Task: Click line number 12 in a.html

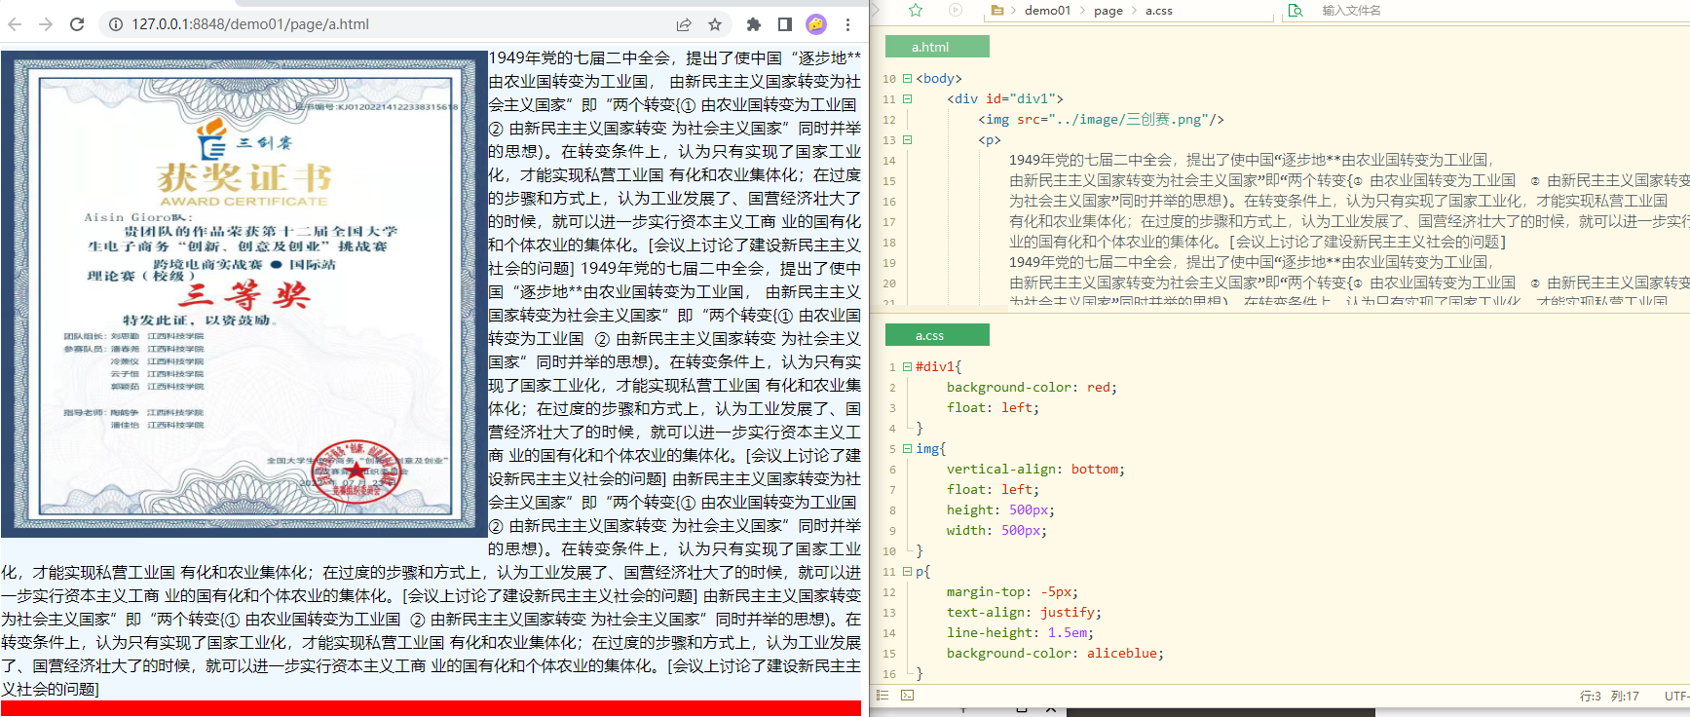Action: [x=888, y=120]
